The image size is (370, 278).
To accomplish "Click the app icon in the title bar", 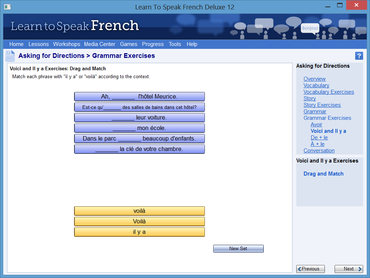I will coord(7,7).
